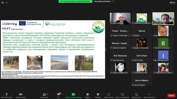Click the divider handle beside shared screen

(106, 49)
